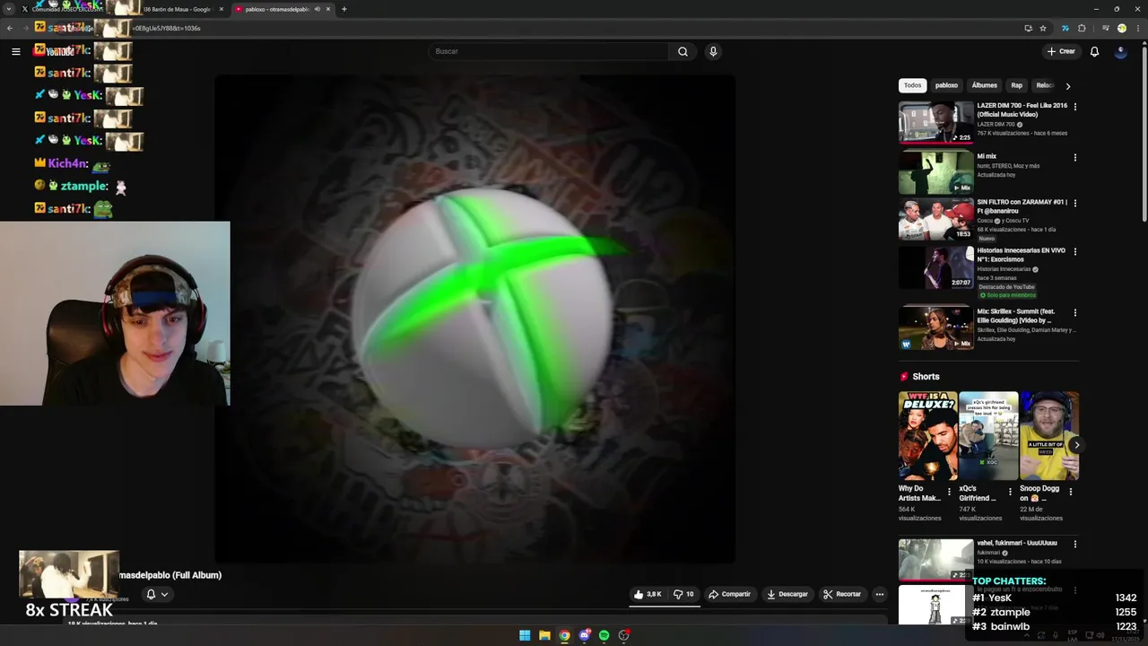Open Discord from the taskbar

point(584,635)
